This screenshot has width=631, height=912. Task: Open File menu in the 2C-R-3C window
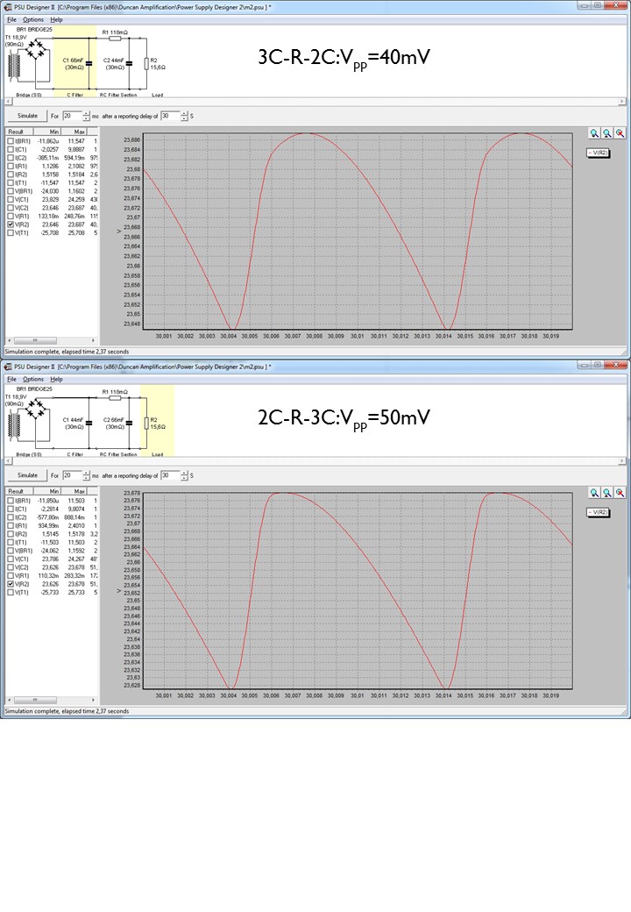click(x=11, y=379)
